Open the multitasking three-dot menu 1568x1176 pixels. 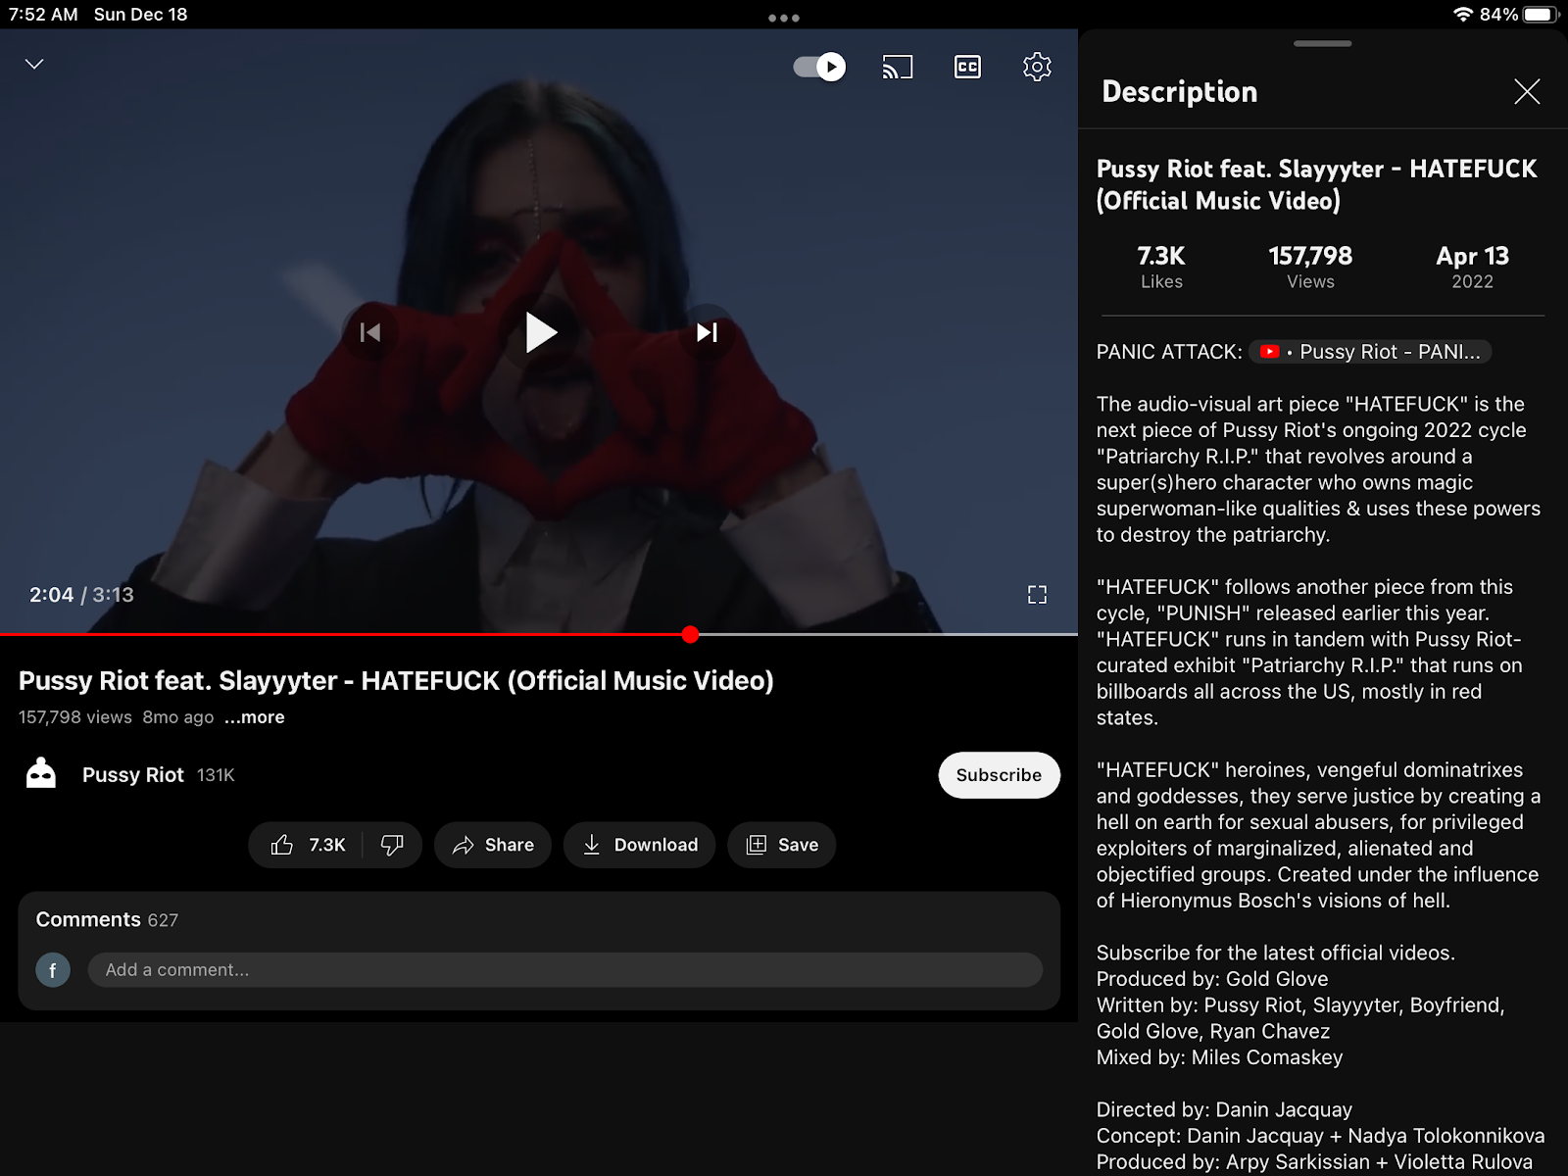[x=784, y=18]
